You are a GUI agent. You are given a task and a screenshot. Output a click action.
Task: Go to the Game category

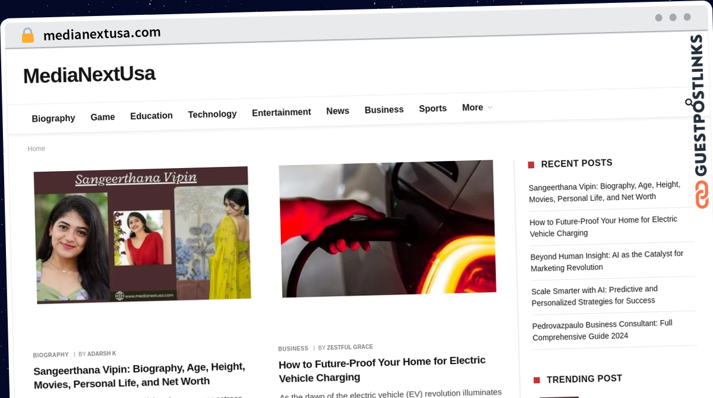click(103, 117)
